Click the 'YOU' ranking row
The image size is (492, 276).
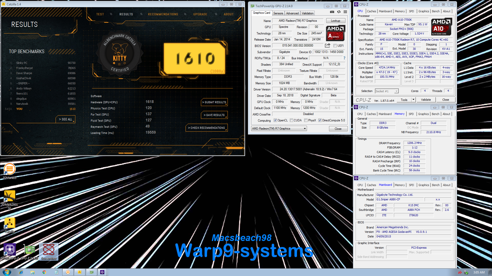pyautogui.click(x=40, y=109)
